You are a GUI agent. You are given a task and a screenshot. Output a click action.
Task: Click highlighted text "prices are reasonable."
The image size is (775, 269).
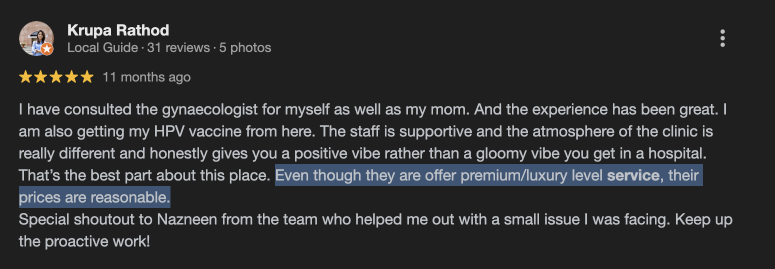coord(94,197)
